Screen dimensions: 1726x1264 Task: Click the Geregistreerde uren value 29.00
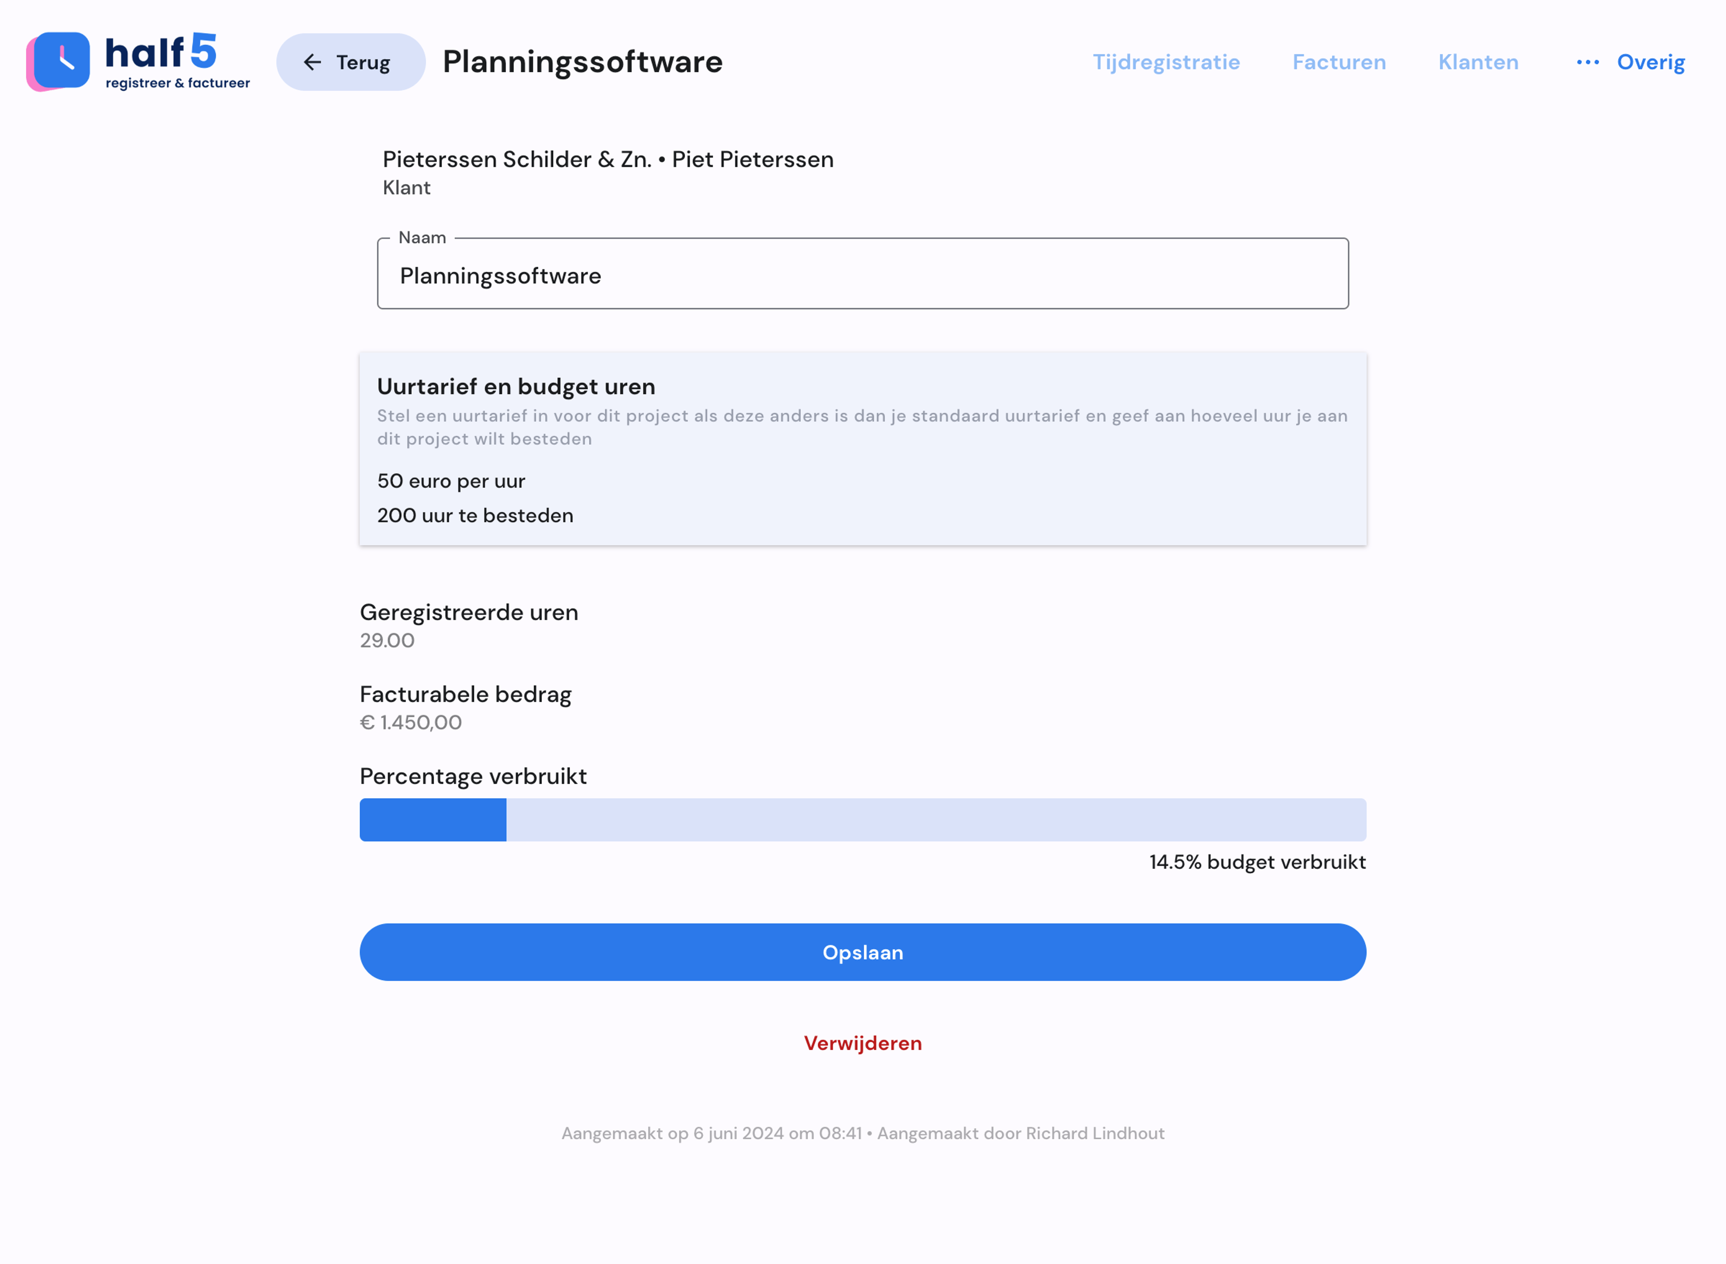coord(387,641)
